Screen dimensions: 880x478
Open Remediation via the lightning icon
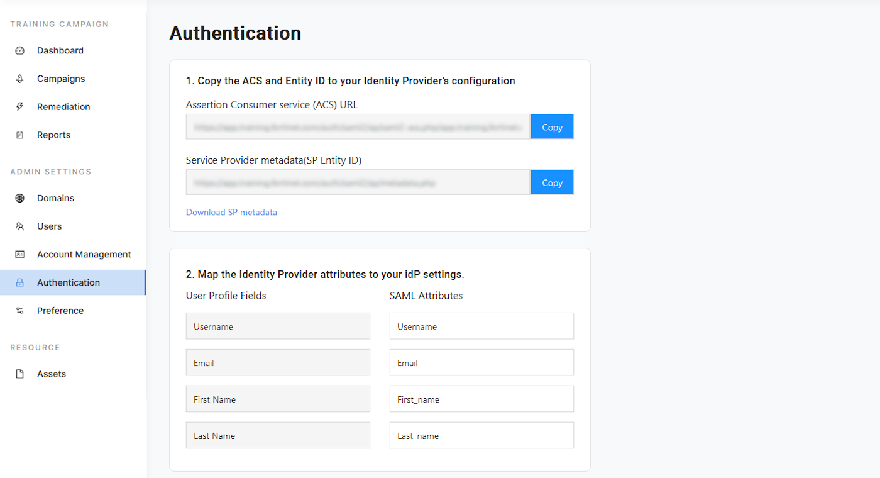coord(20,106)
